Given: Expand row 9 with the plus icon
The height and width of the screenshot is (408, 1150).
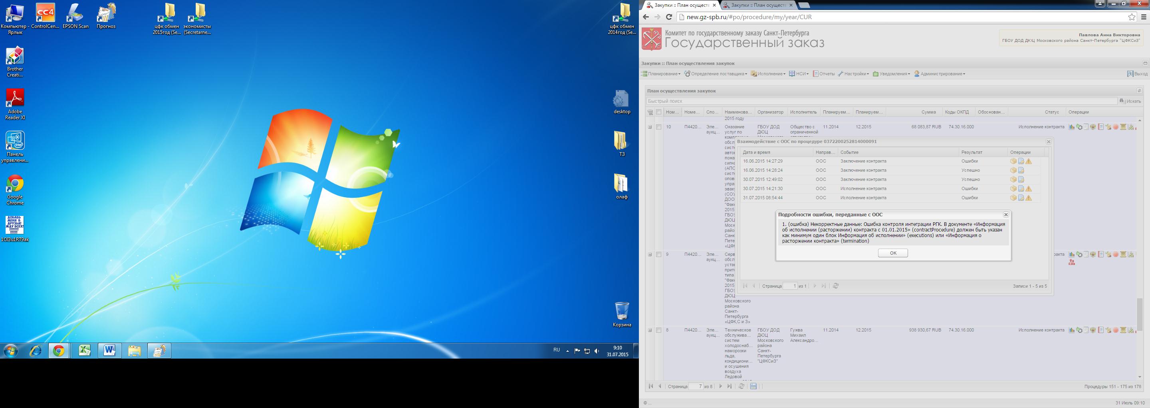Looking at the screenshot, I should [650, 255].
